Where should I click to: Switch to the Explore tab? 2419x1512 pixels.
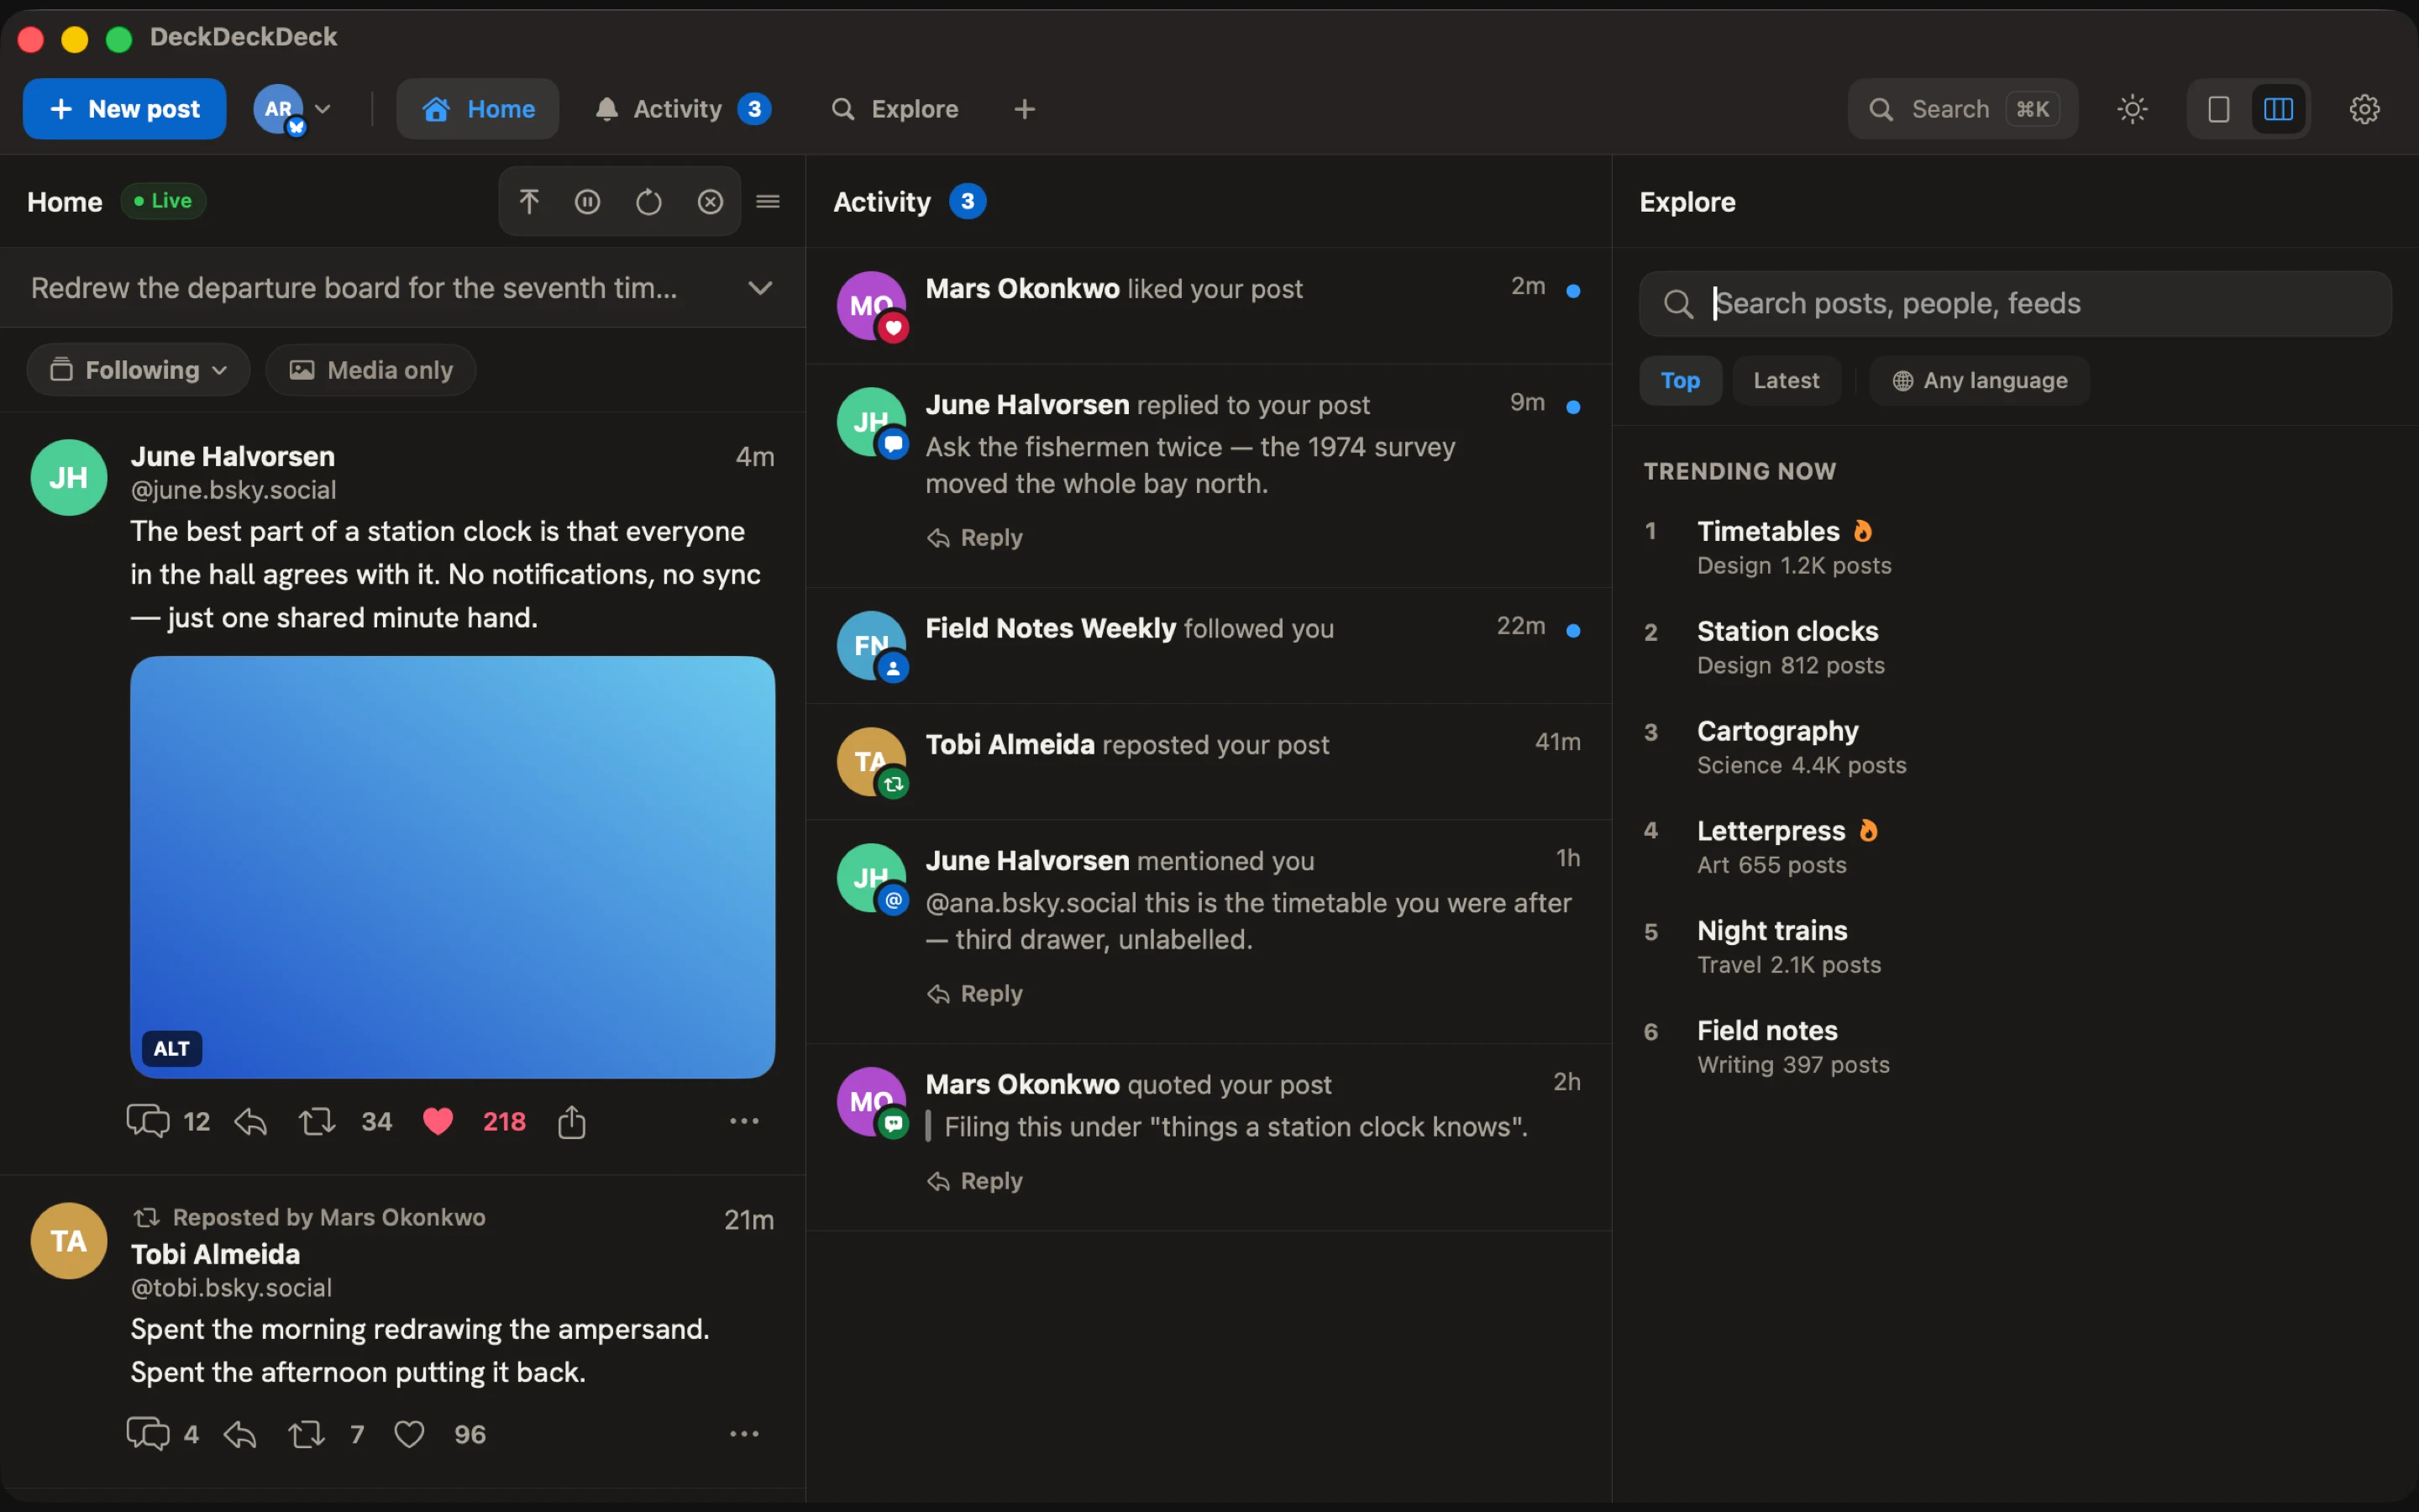click(895, 109)
